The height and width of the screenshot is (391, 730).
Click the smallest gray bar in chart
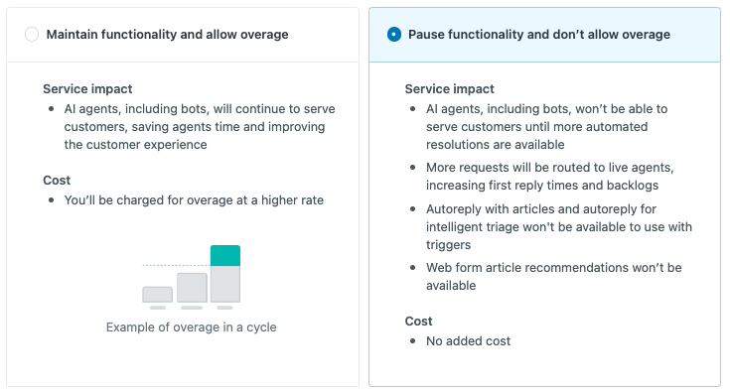(x=157, y=295)
